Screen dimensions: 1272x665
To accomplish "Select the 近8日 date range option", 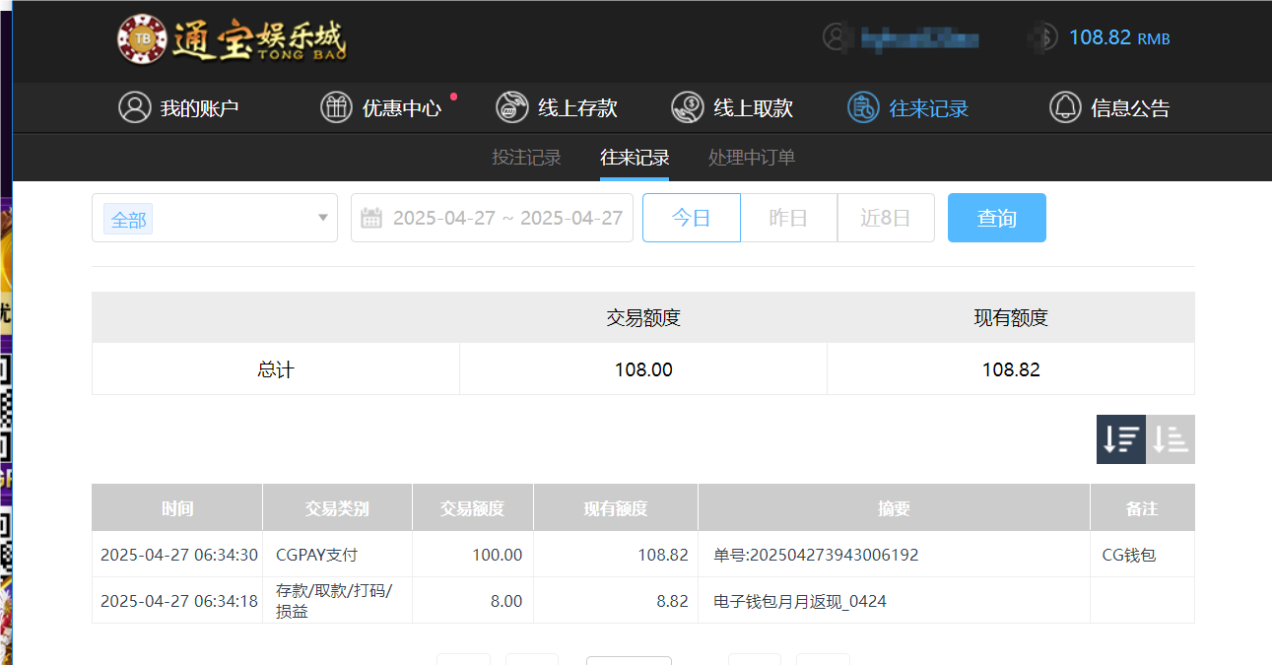I will (886, 218).
